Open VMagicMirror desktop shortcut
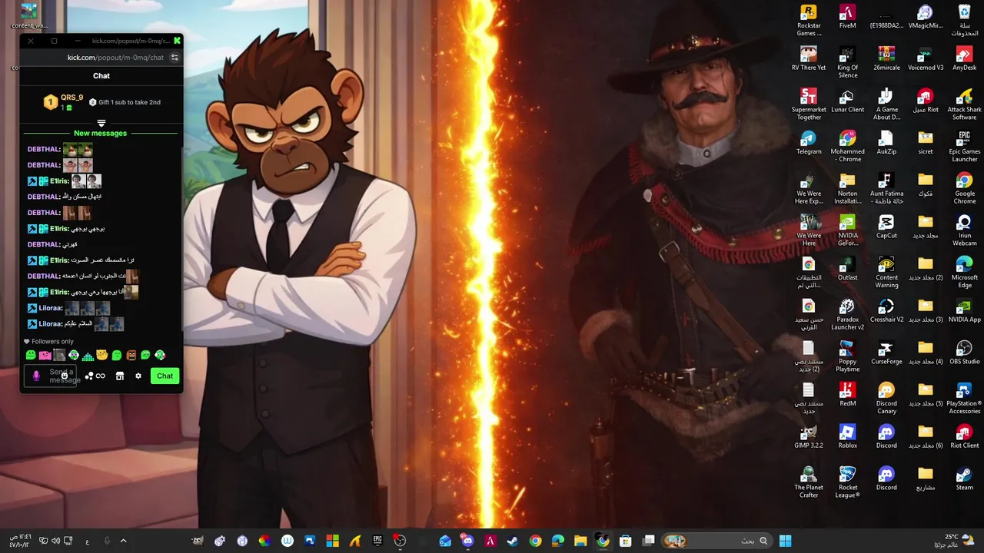This screenshot has width=984, height=553. click(926, 17)
